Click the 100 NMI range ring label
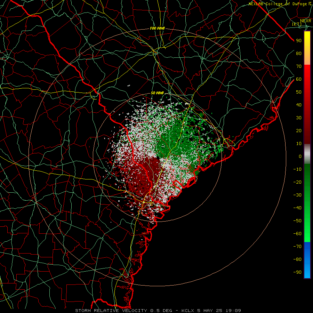Image resolution: width=313 pixels, height=313 pixels. tap(157, 29)
